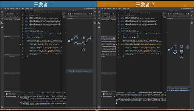Select the first GET request row in 开发者 2
The width and height of the screenshot is (194, 111).
(178, 89)
